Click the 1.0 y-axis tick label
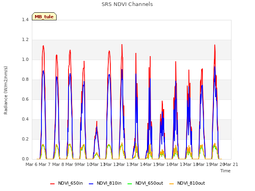 coord(25,60)
